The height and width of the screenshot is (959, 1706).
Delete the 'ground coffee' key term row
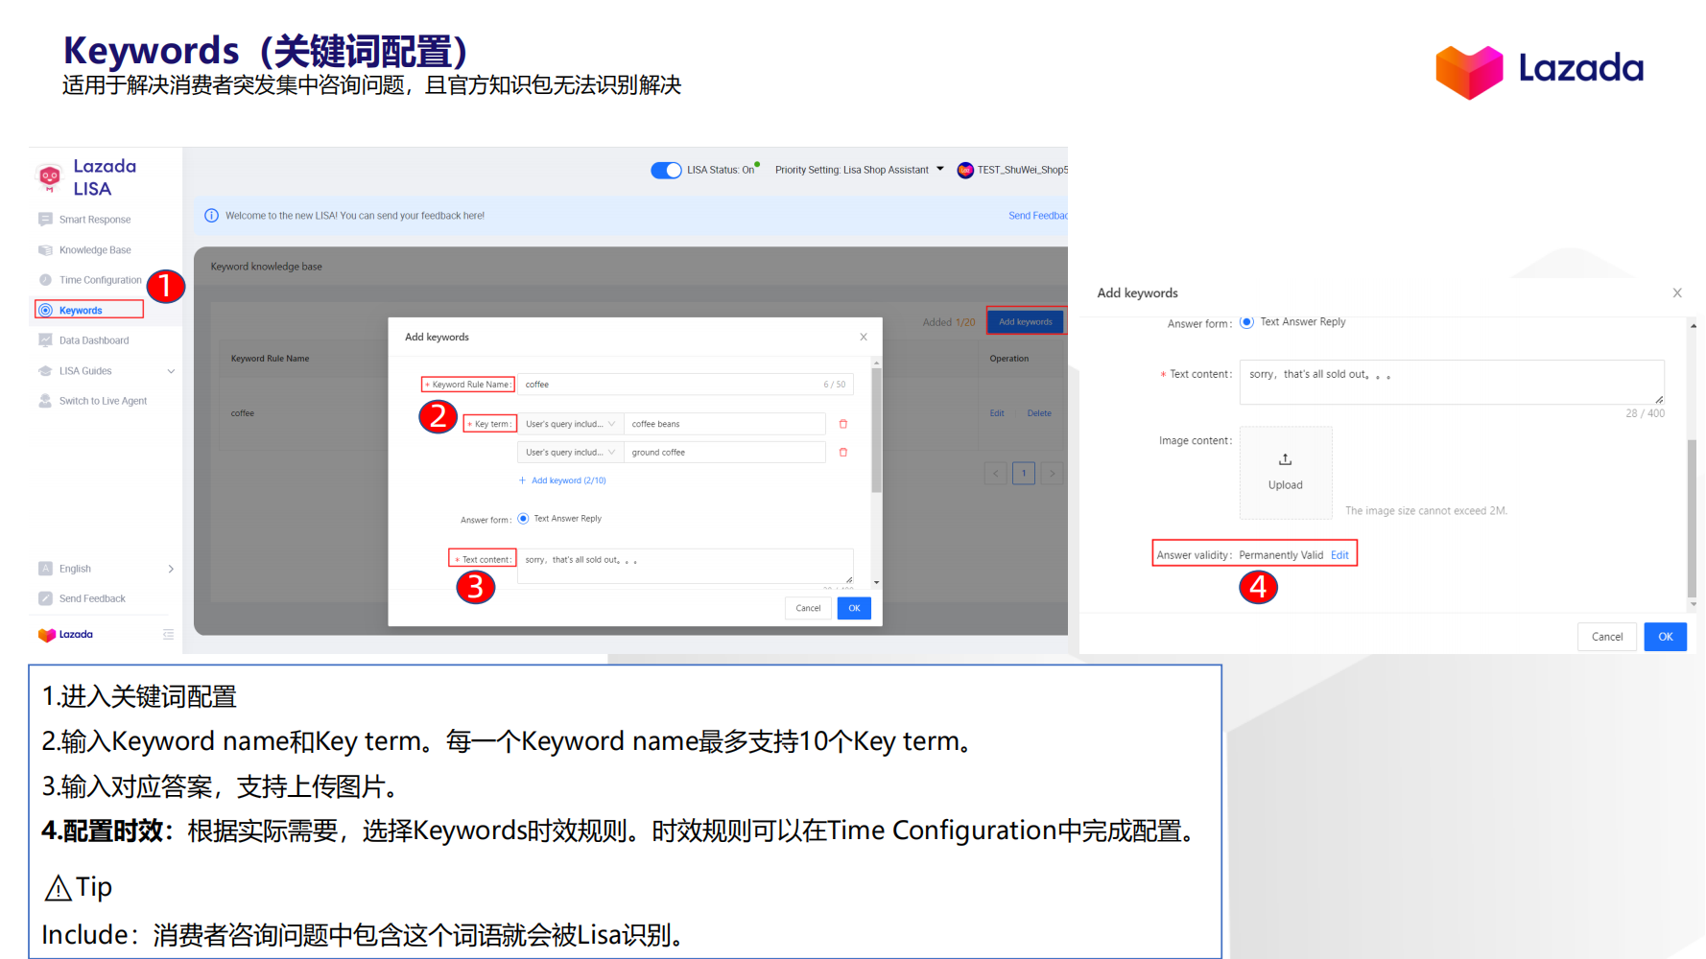point(843,452)
